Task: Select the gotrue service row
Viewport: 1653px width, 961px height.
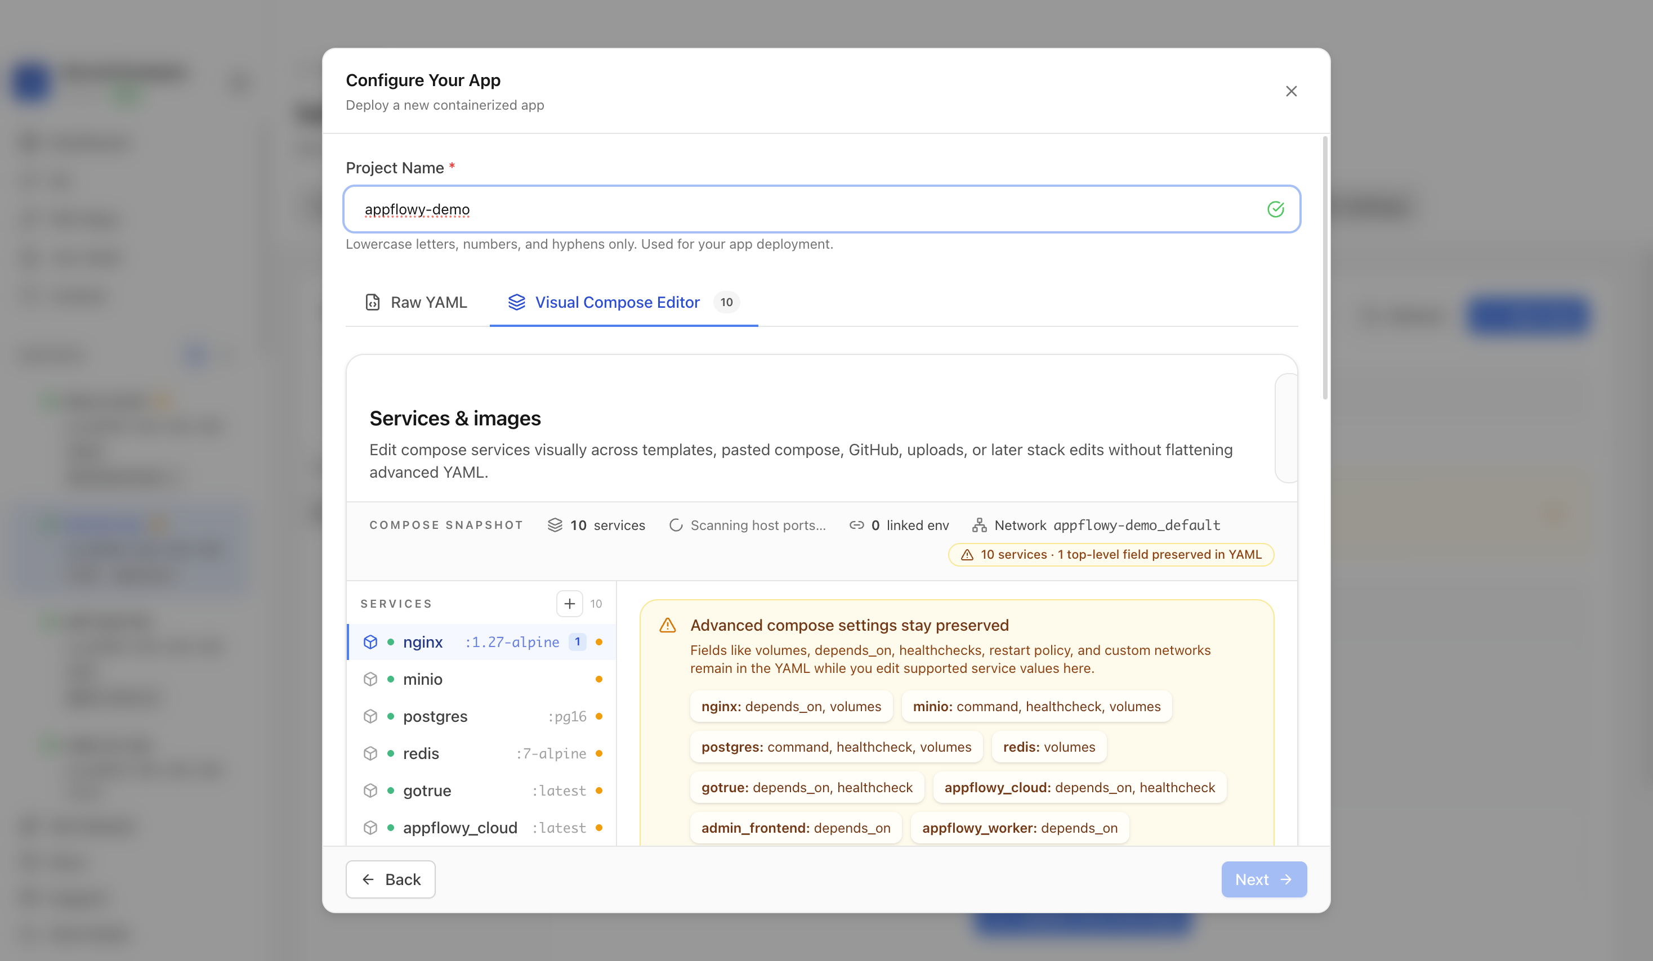Action: (481, 791)
